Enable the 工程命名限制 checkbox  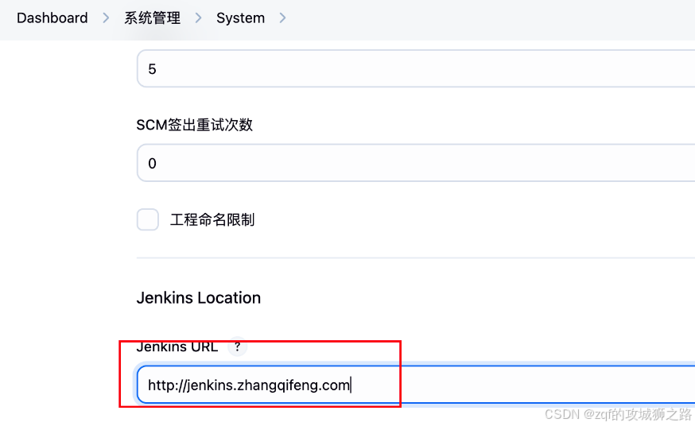pyautogui.click(x=148, y=219)
